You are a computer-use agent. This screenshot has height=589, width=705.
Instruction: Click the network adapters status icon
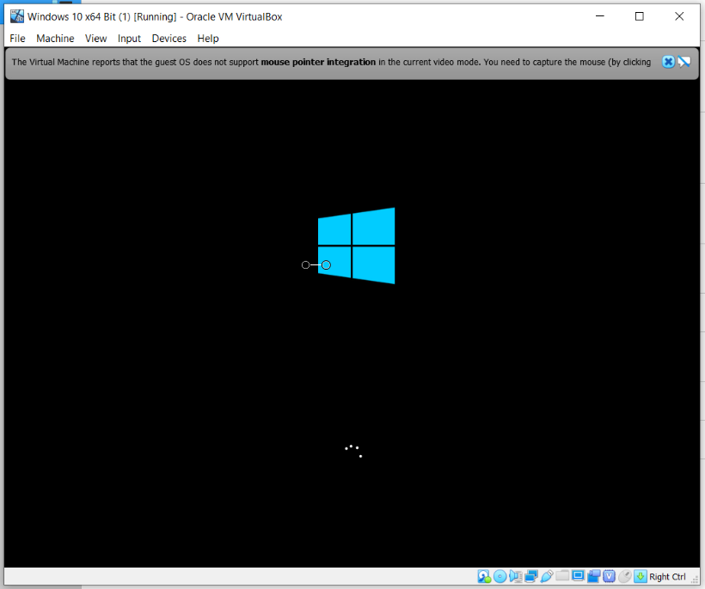(x=531, y=576)
